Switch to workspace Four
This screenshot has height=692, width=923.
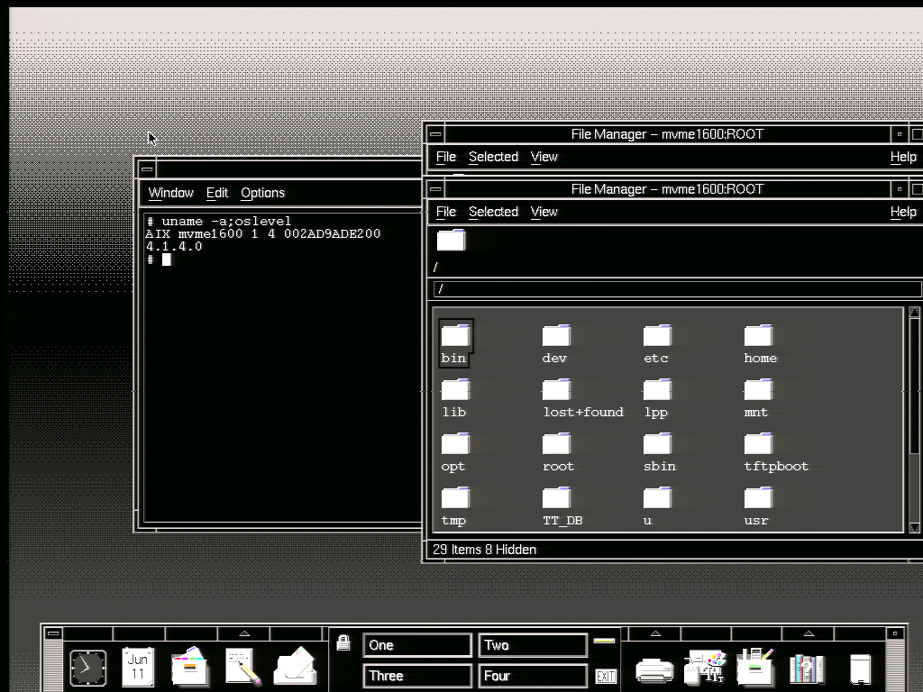533,676
